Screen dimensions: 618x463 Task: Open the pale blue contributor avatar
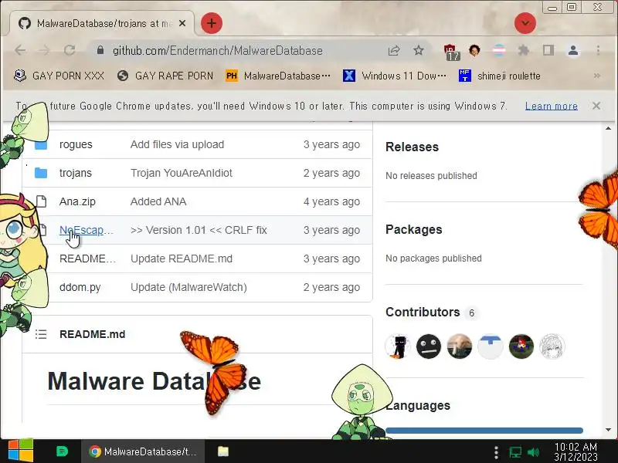pyautogui.click(x=491, y=346)
